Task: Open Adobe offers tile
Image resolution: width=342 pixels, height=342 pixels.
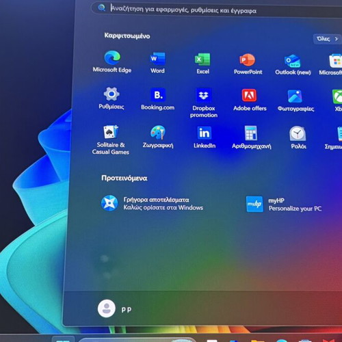Action: tap(250, 100)
